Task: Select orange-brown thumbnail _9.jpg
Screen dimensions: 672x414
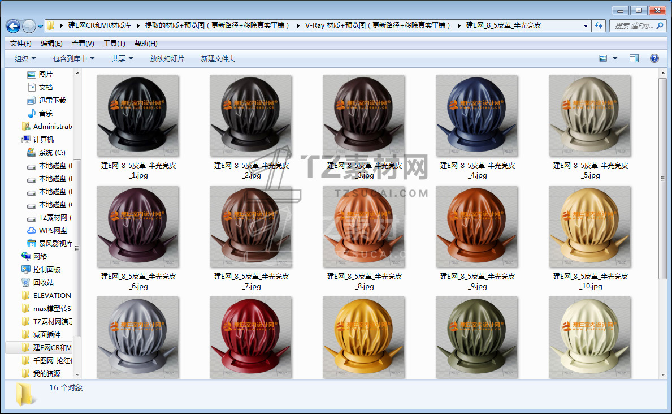Action: pyautogui.click(x=476, y=227)
